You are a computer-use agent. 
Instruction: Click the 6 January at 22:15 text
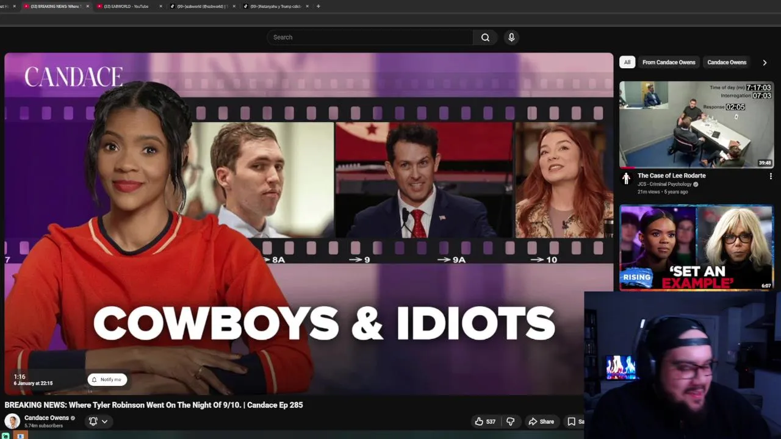pos(33,384)
